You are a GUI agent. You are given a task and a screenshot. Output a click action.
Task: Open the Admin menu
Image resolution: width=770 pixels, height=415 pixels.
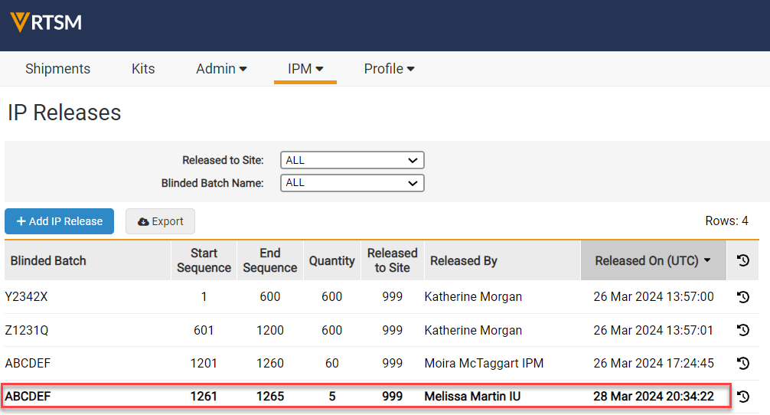tap(221, 69)
